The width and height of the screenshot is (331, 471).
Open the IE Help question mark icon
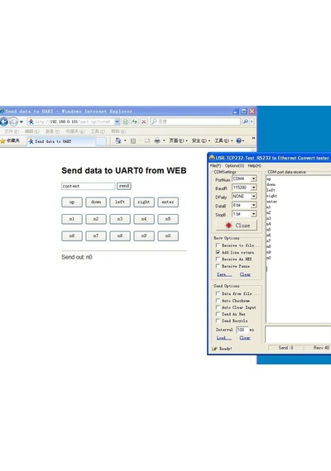[x=239, y=140]
